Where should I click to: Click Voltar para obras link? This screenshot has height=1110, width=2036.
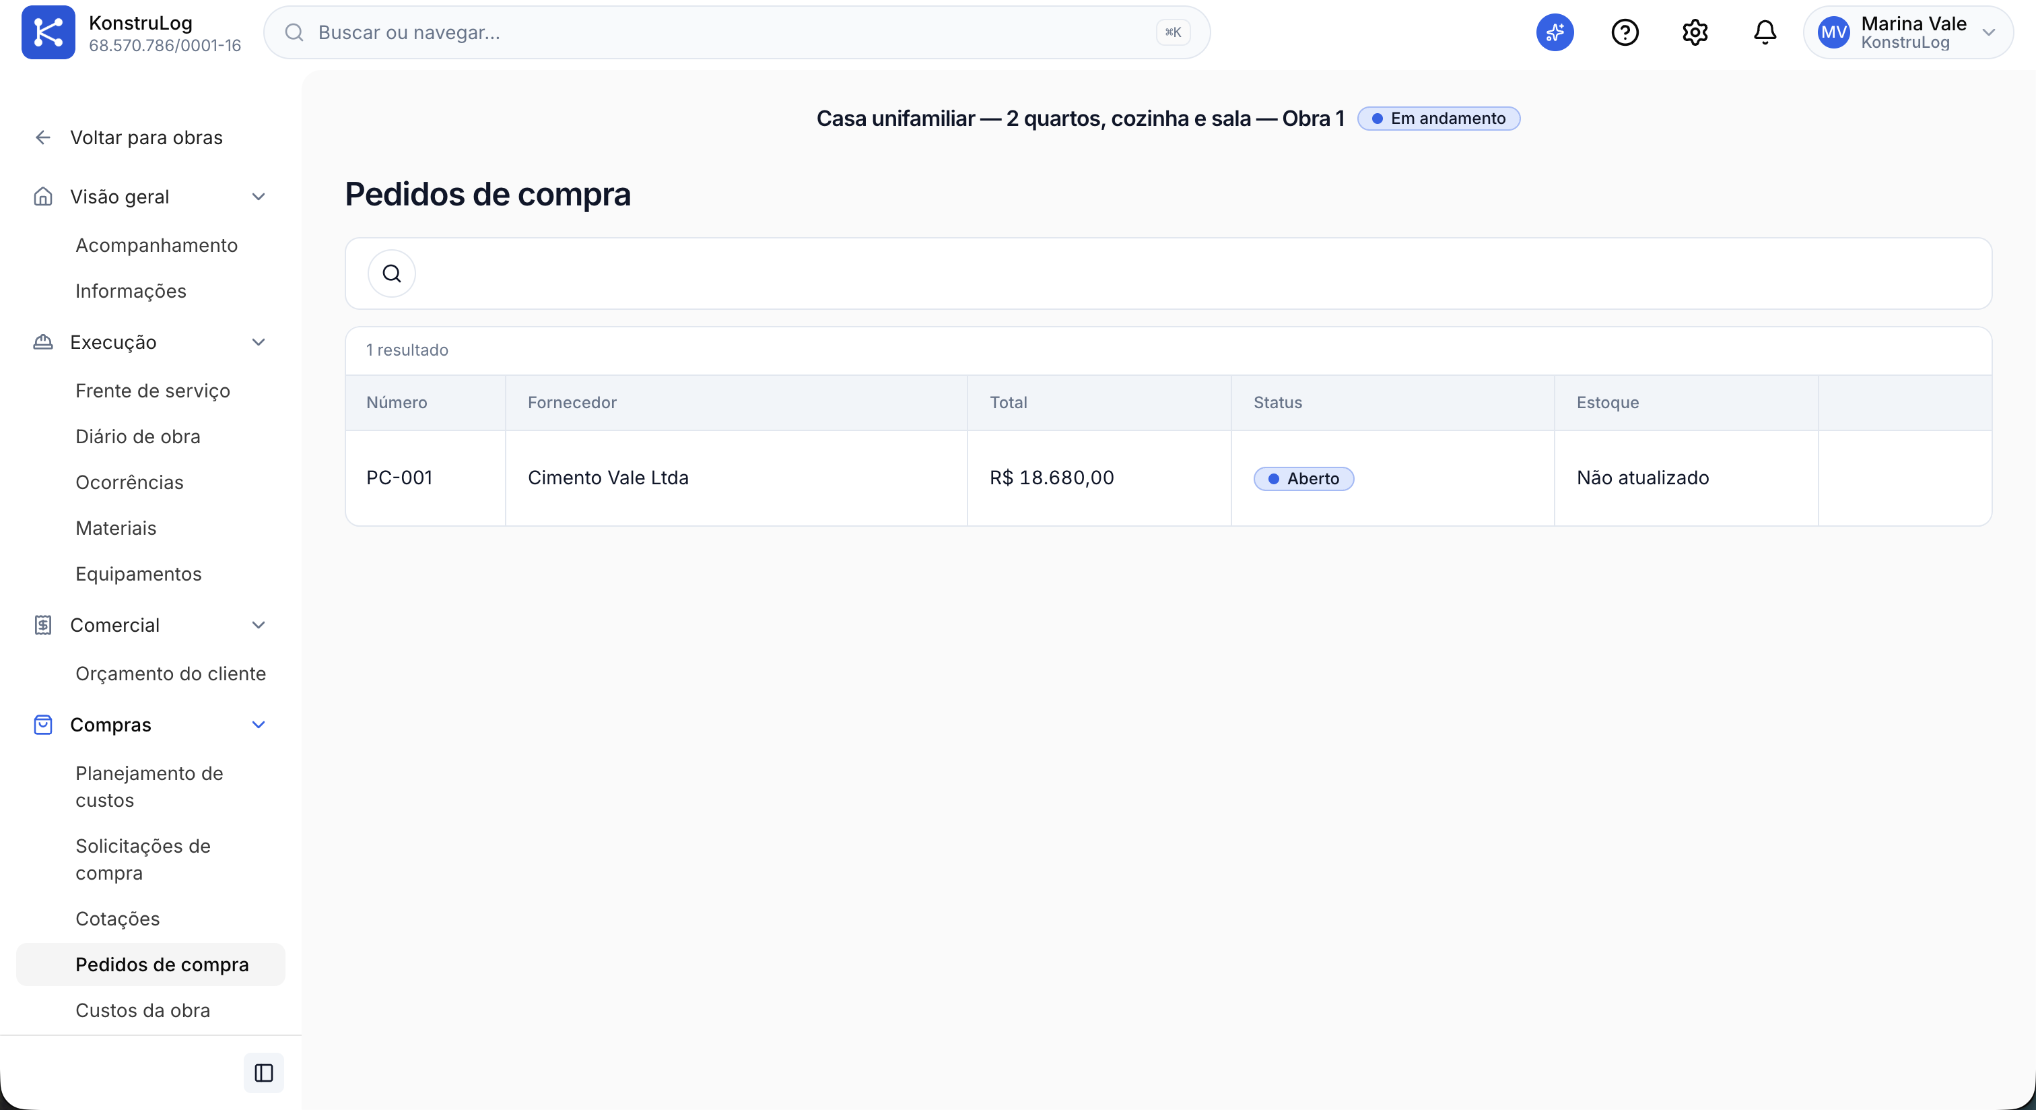(x=146, y=137)
